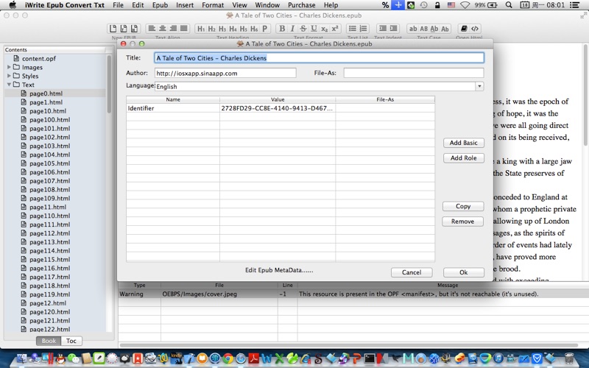Click the HTML code view icon
Screen dimensions: 589x368
pos(475,29)
